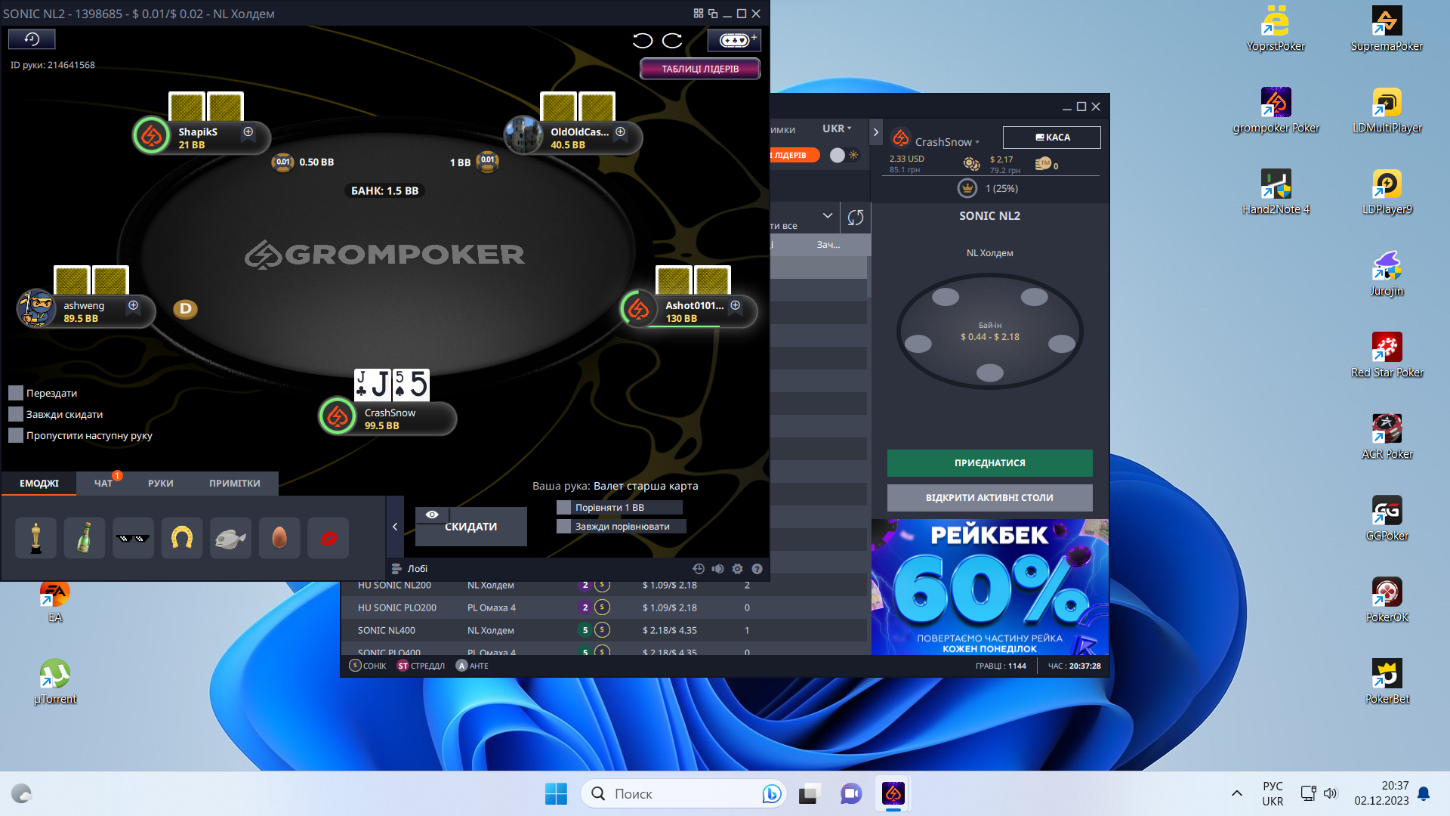Collapse the lobby side panel right arrow
The height and width of the screenshot is (816, 1450).
[875, 132]
